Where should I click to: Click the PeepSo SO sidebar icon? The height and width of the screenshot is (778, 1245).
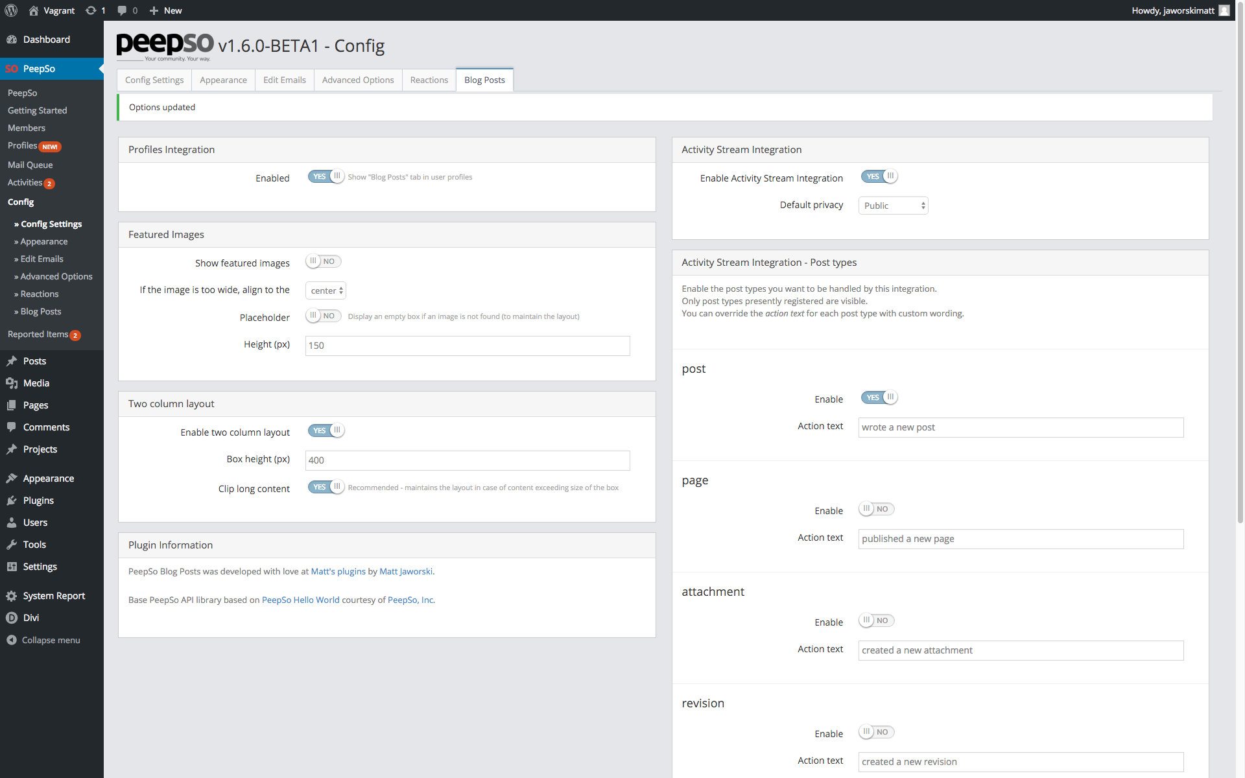12,69
